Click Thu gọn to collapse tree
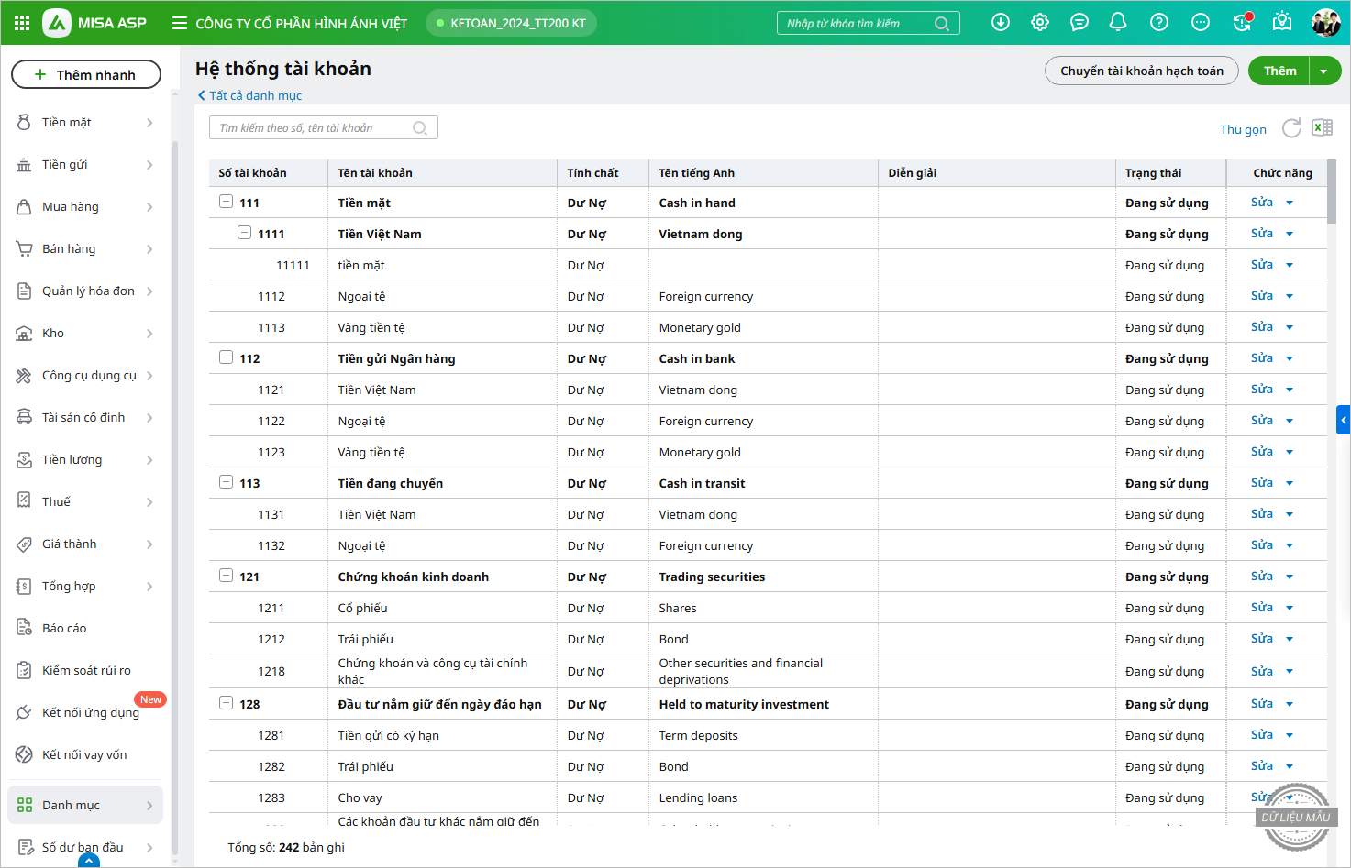Viewport: 1351px width, 868px height. click(1243, 129)
